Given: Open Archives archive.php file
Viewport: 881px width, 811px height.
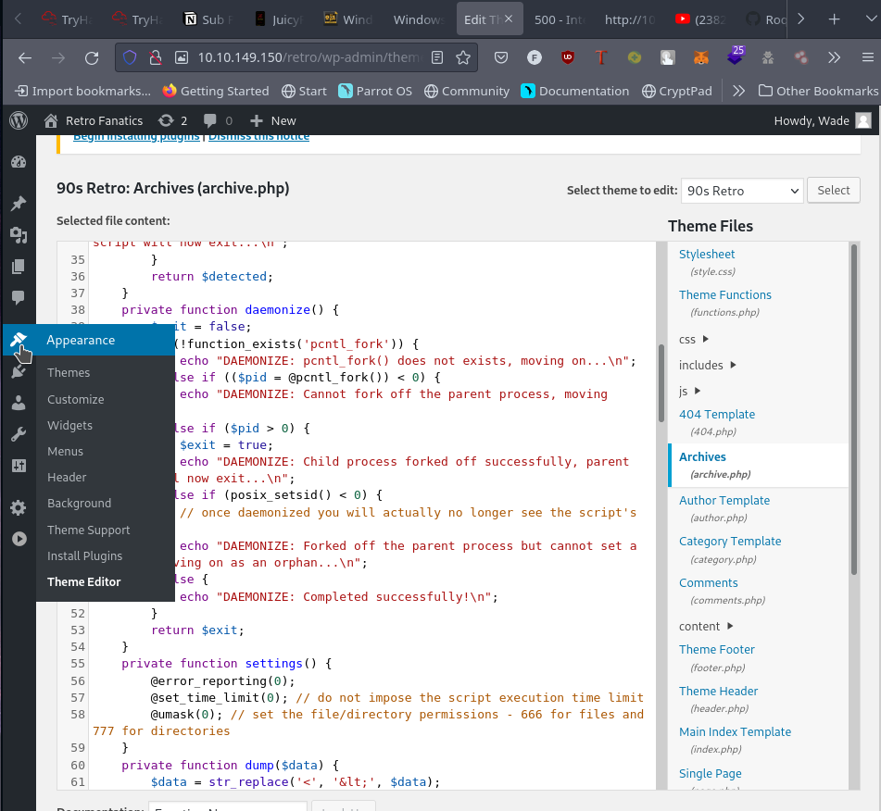Looking at the screenshot, I should (x=702, y=457).
